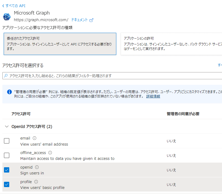
Task: Click info icon next to email
Action: pos(35,138)
